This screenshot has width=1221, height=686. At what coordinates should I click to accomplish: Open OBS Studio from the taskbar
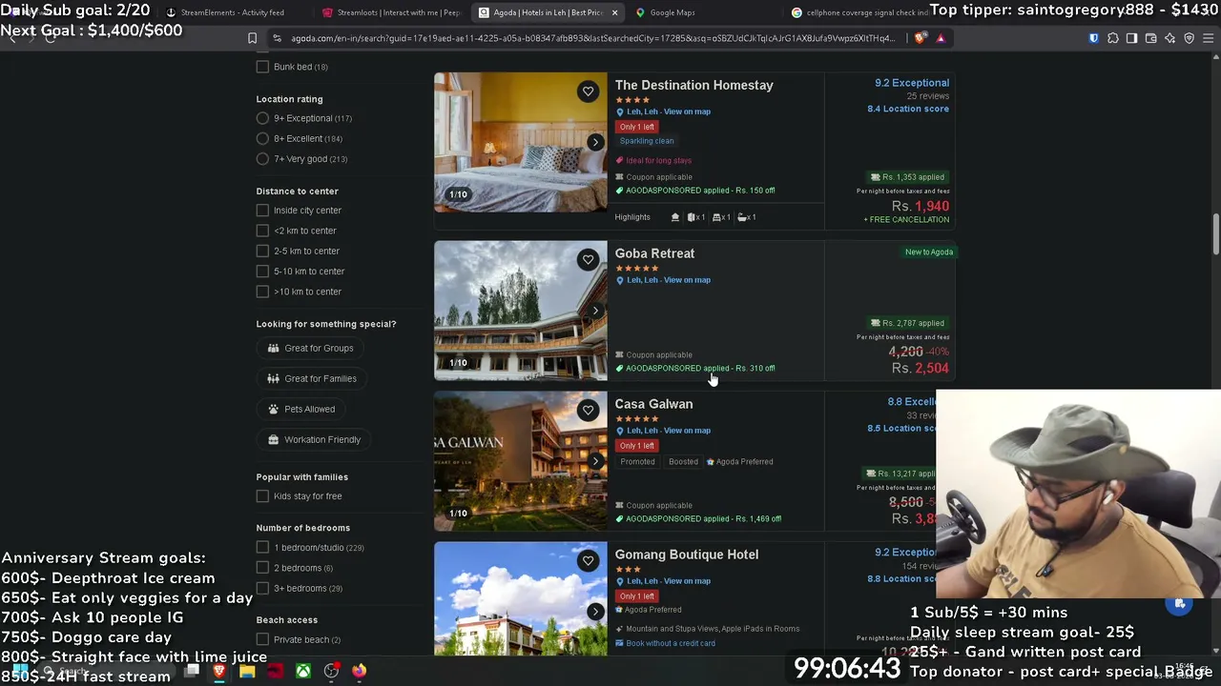(x=331, y=671)
